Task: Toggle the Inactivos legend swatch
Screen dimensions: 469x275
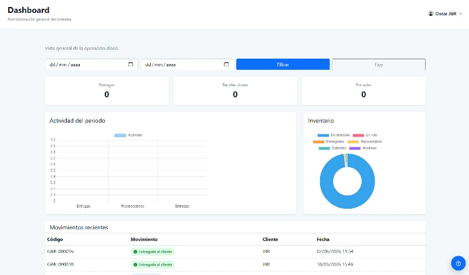Action: point(355,148)
